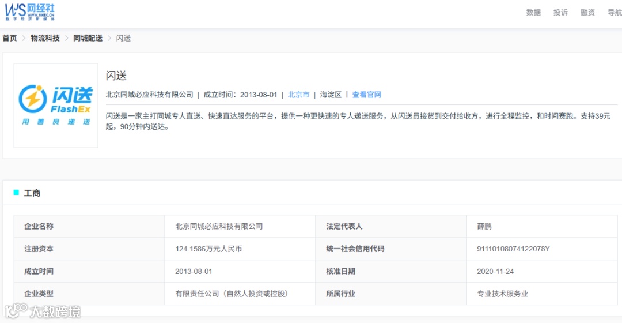Image resolution: width=622 pixels, height=323 pixels.
Task: Click the company description paragraph about 闪送
Action: (358, 121)
